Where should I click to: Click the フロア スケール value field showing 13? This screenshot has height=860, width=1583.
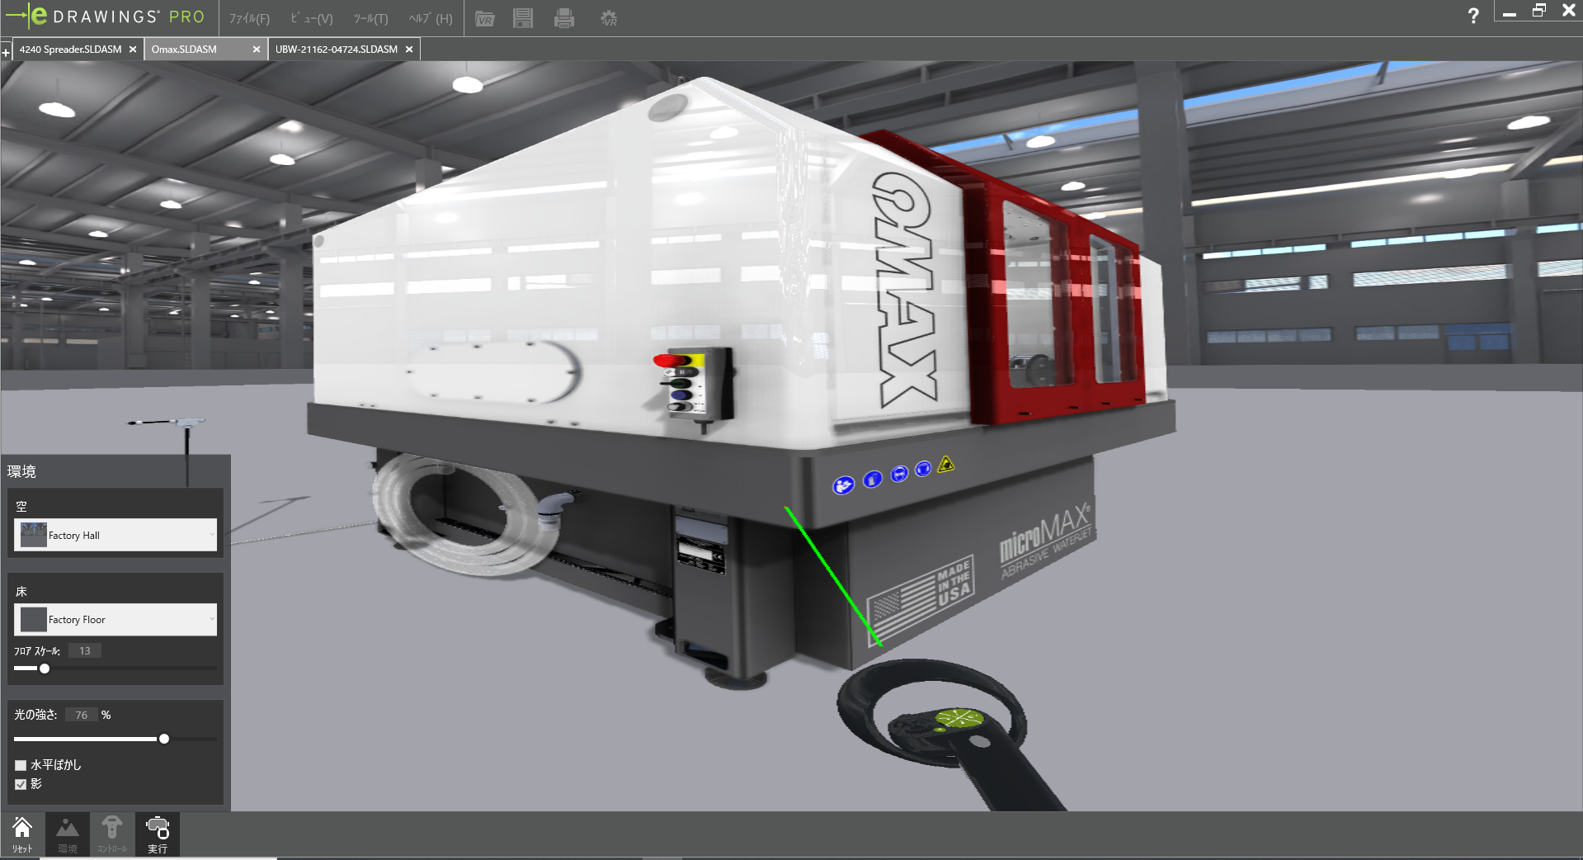(x=85, y=650)
